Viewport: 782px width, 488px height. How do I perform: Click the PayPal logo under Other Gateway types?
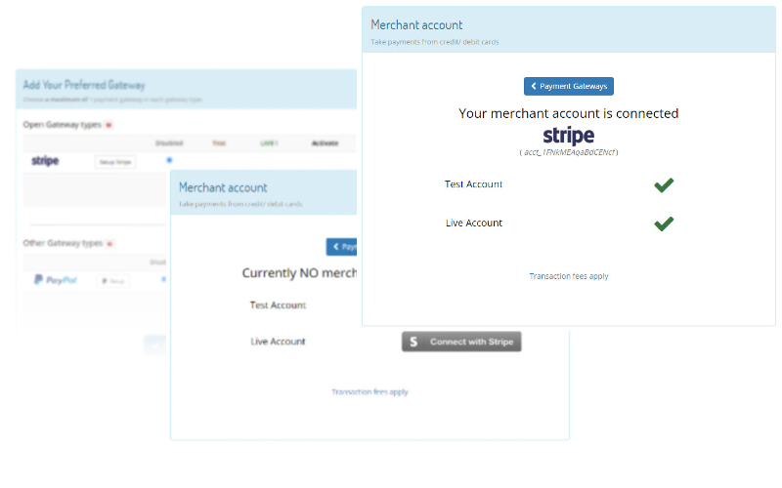coord(55,280)
